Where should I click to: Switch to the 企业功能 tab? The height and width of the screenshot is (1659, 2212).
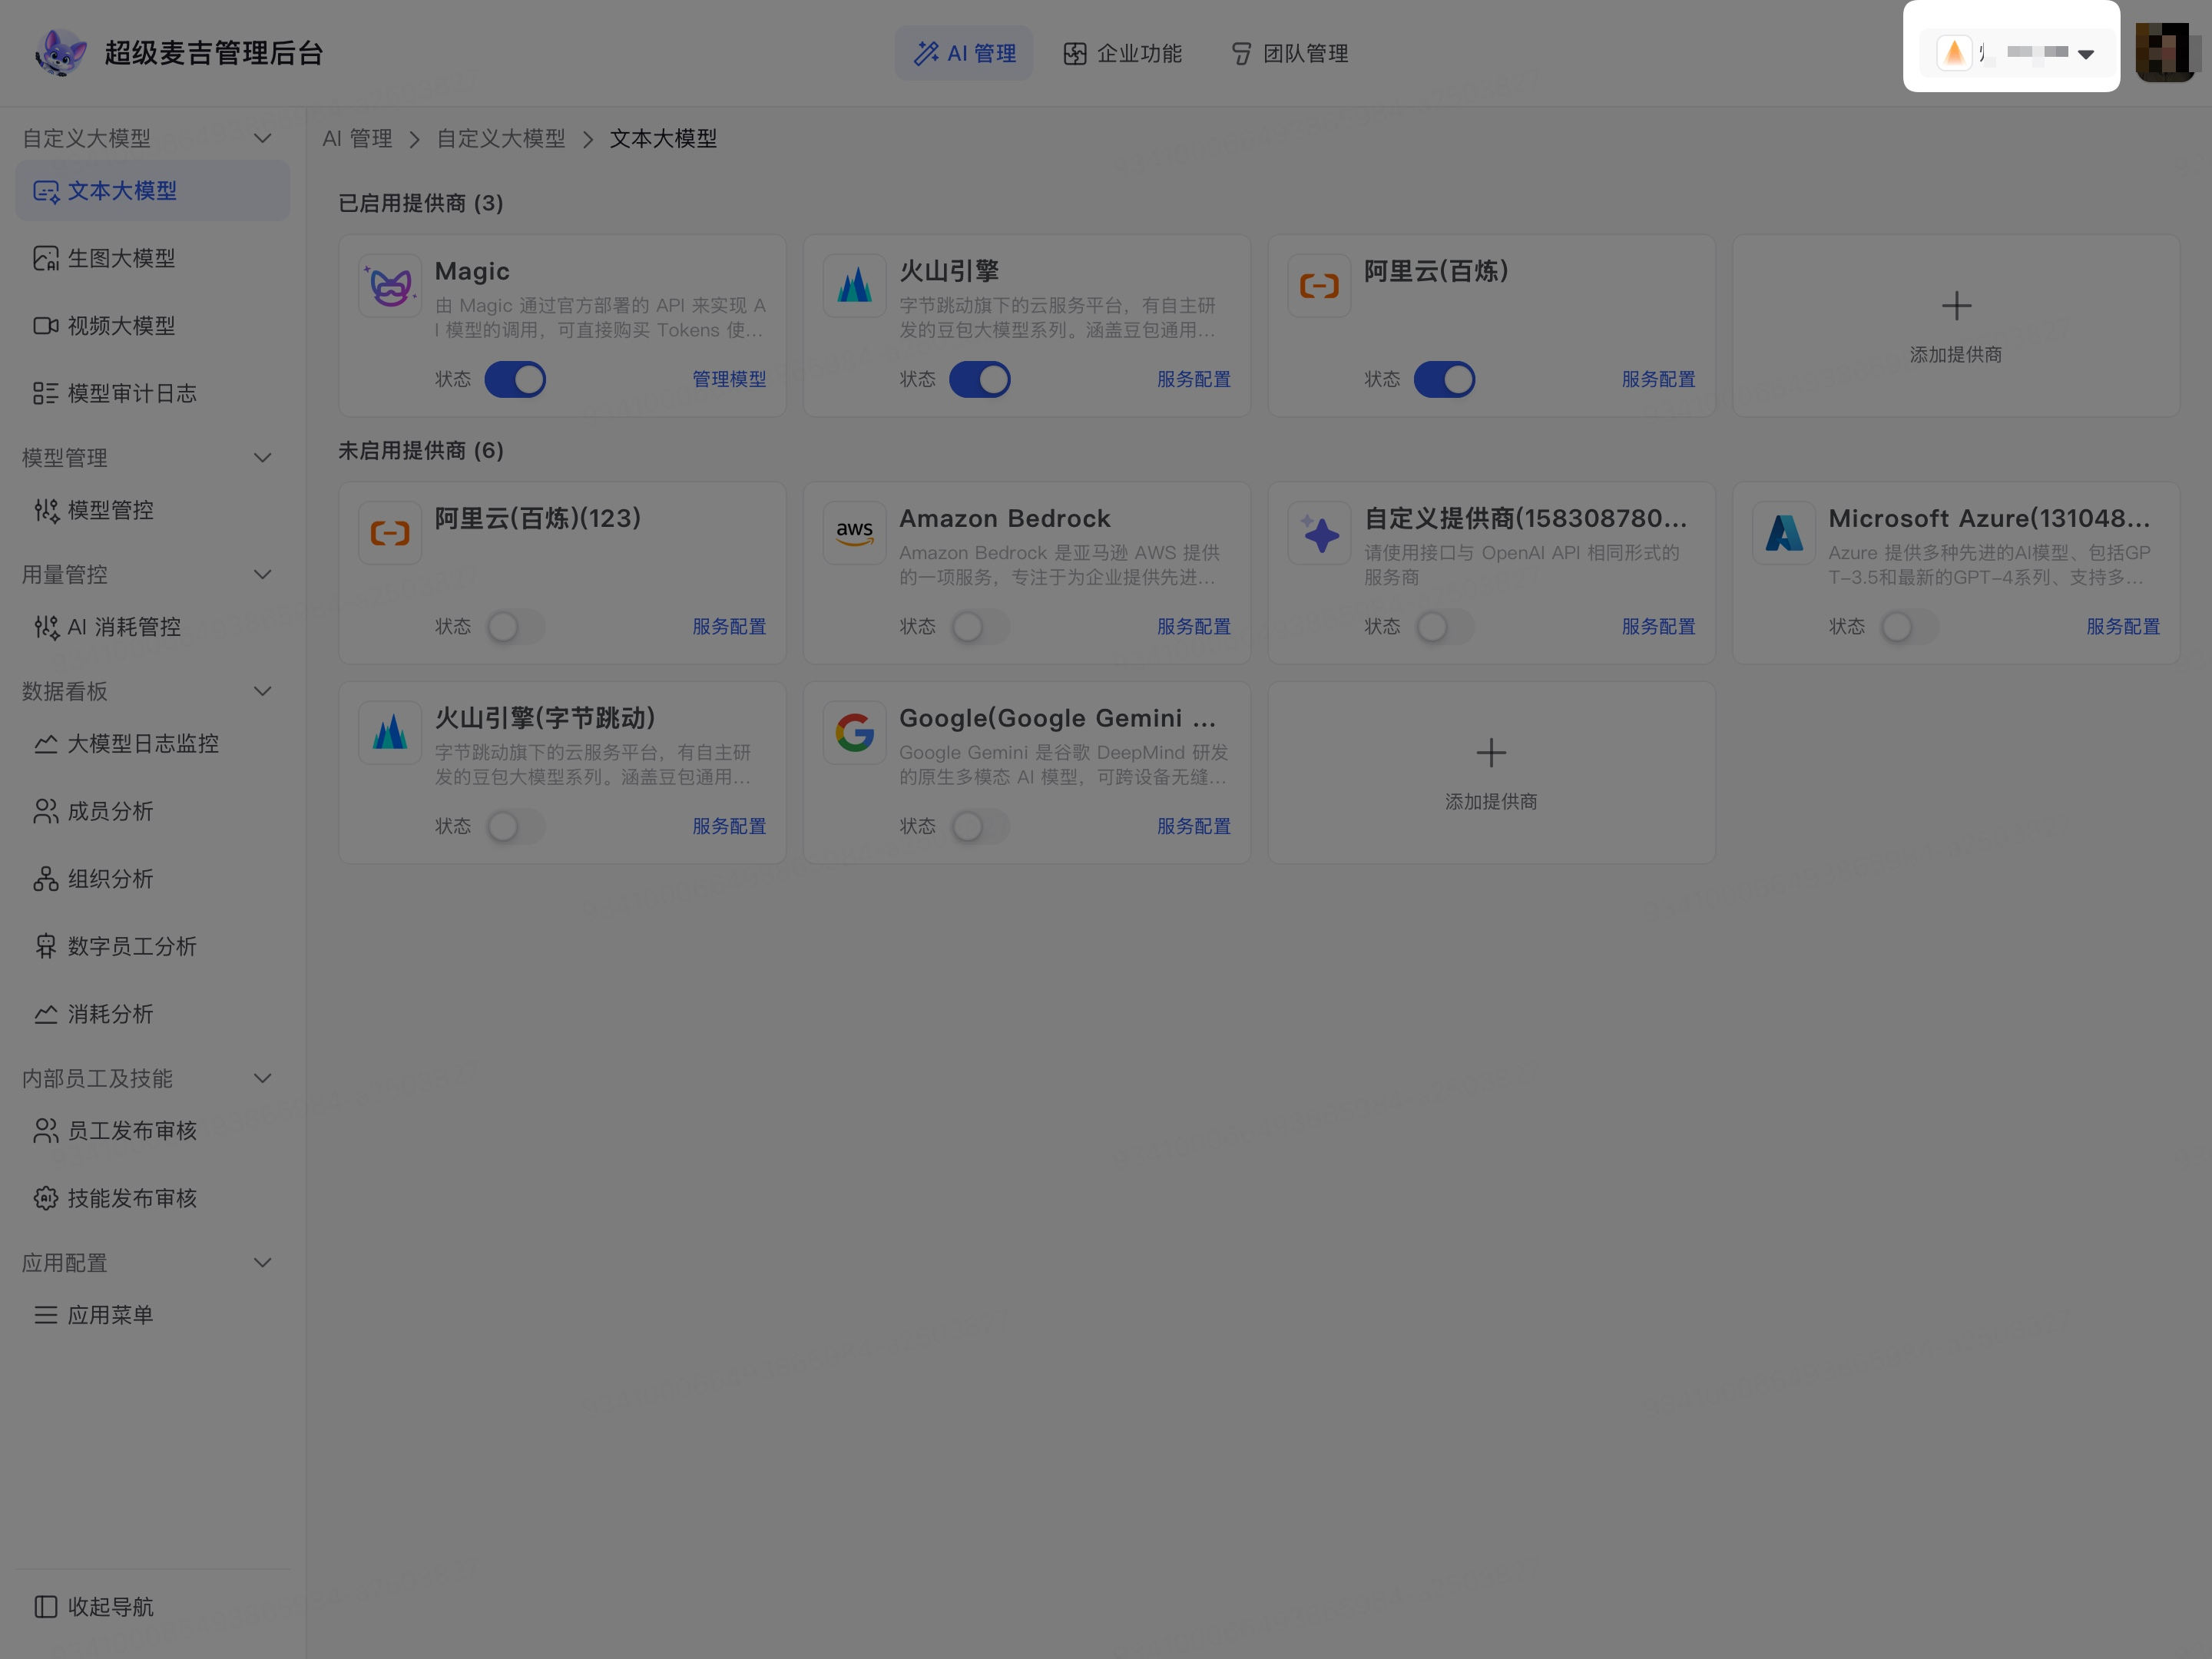click(1122, 53)
